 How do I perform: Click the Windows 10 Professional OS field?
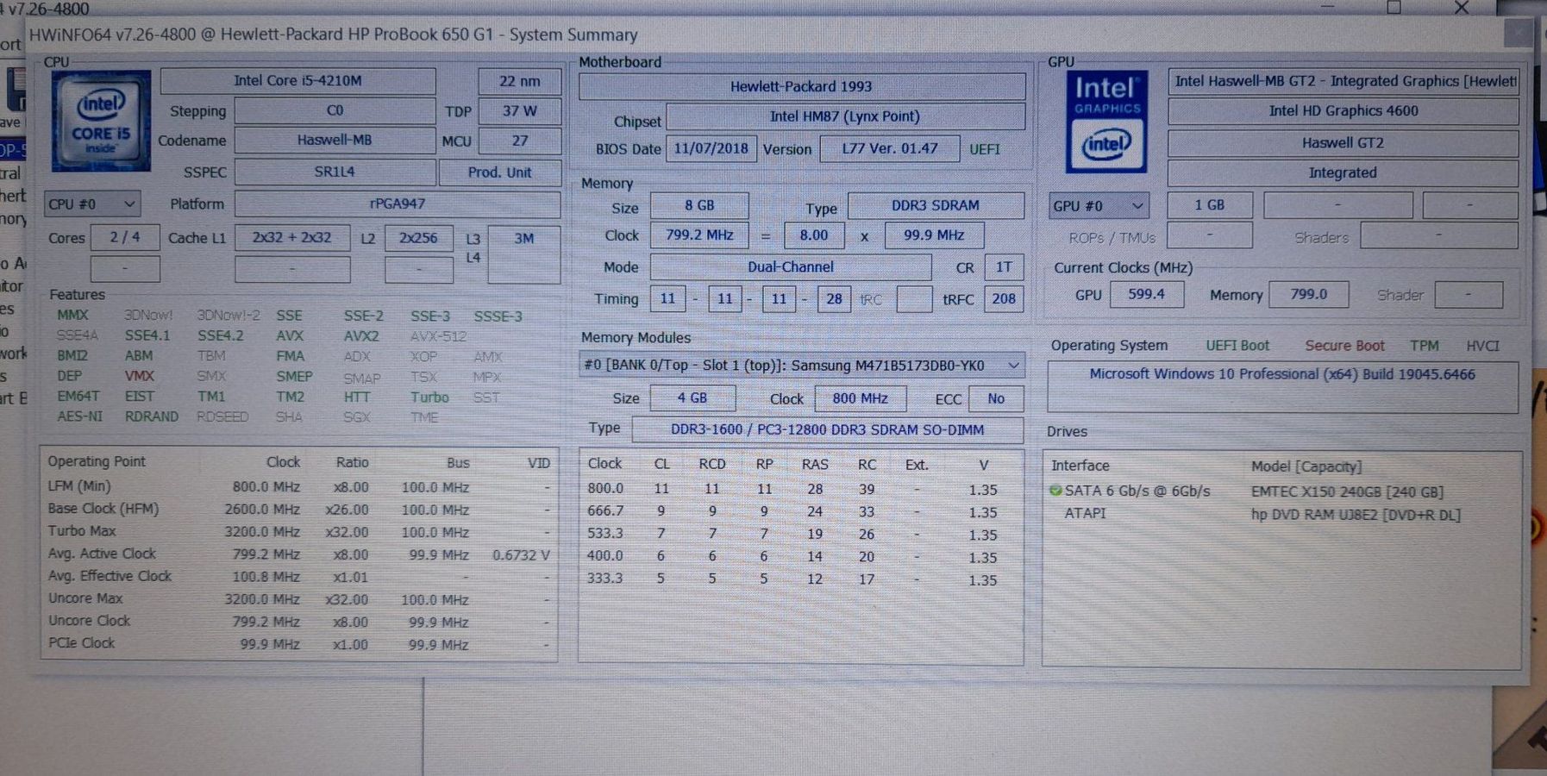(x=1281, y=375)
